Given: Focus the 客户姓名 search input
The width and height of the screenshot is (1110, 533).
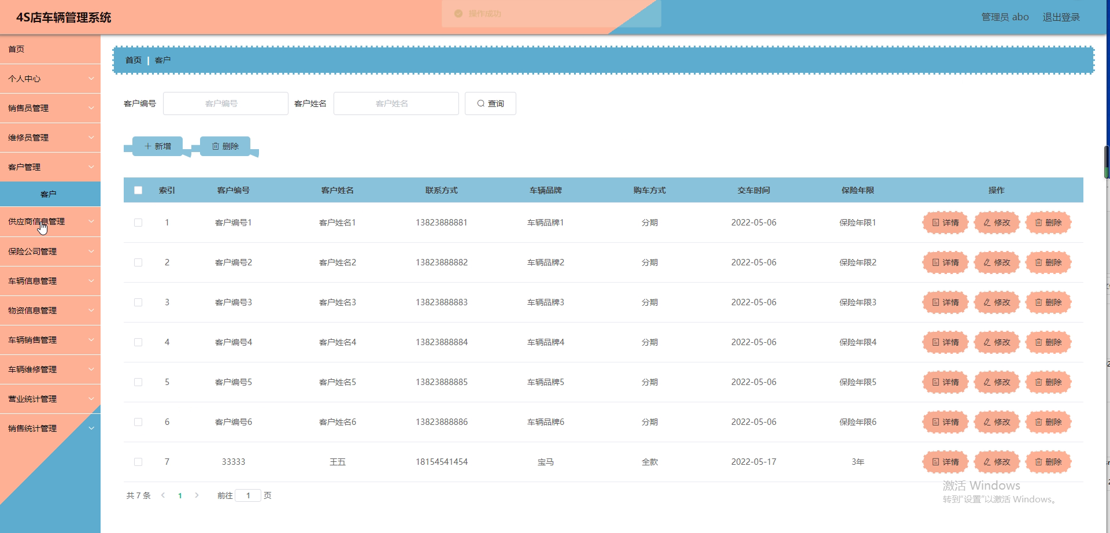Looking at the screenshot, I should click(396, 103).
